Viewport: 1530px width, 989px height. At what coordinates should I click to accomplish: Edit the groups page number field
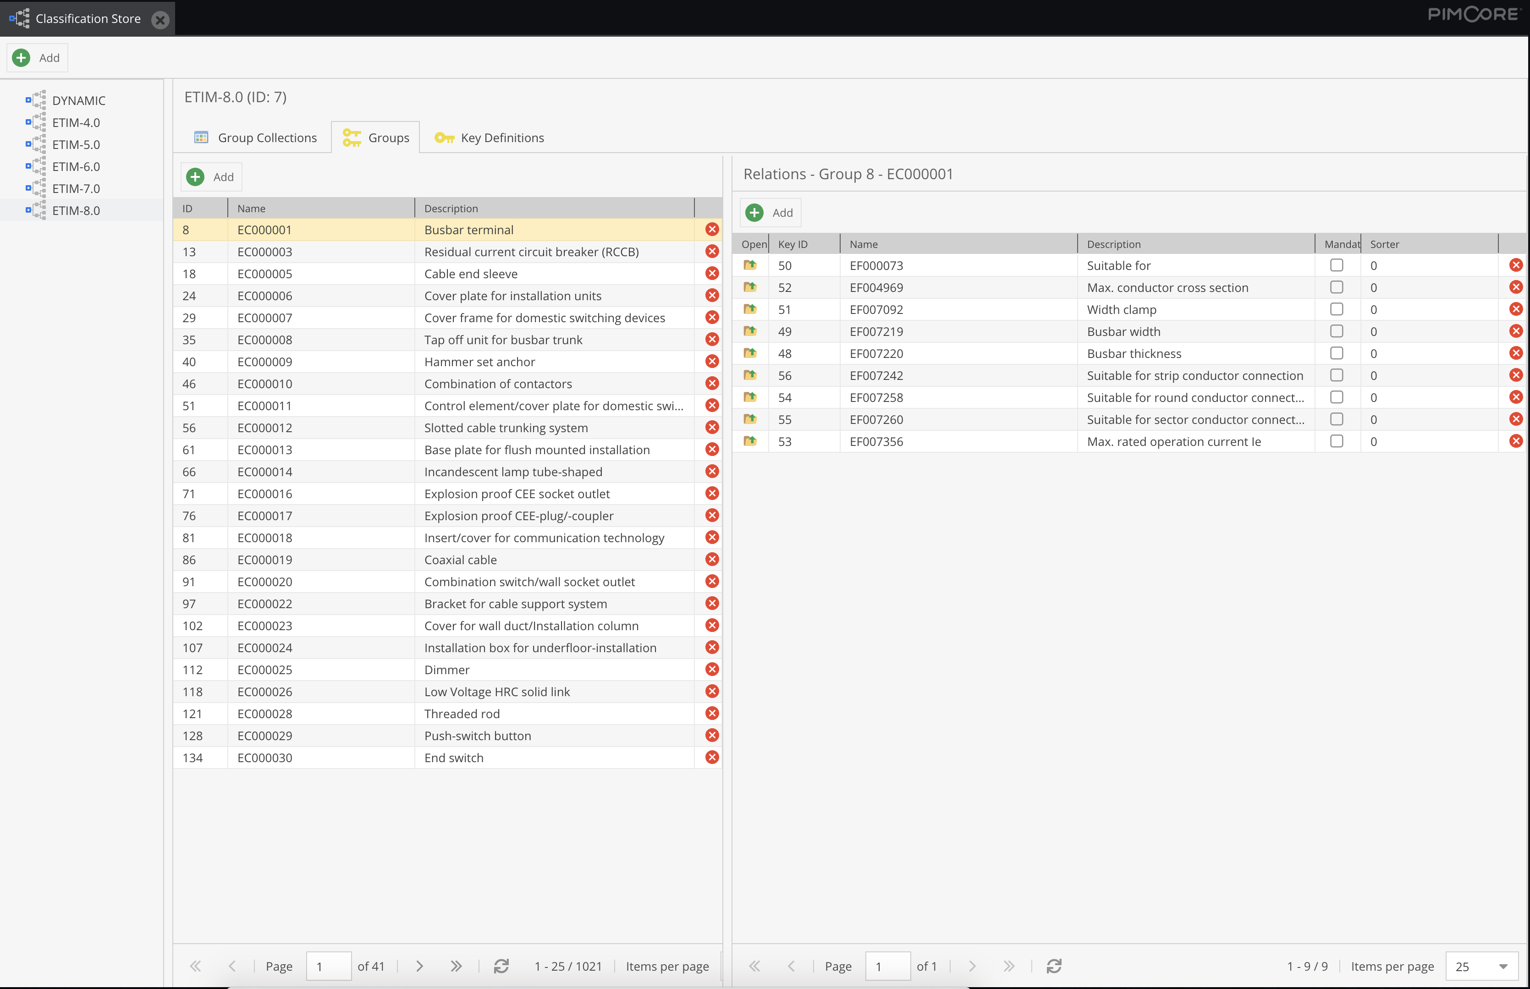coord(329,966)
